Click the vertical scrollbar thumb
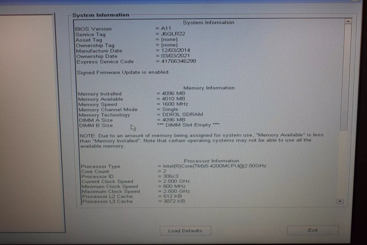 344,77
